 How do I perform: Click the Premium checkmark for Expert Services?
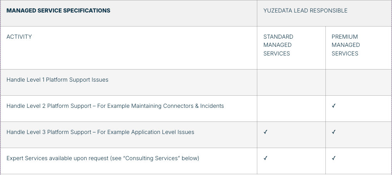pos(334,158)
